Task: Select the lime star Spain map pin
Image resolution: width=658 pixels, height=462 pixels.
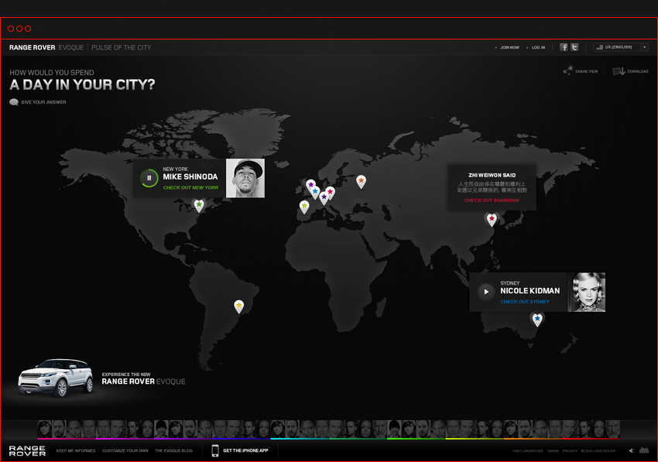Action: 304,207
